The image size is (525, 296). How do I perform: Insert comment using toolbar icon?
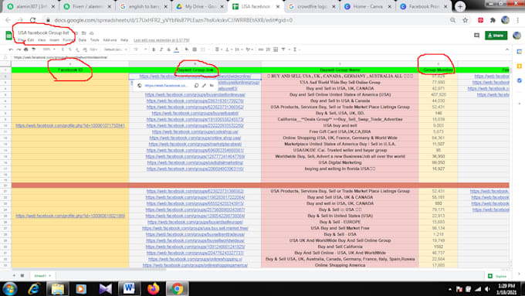tap(268, 49)
